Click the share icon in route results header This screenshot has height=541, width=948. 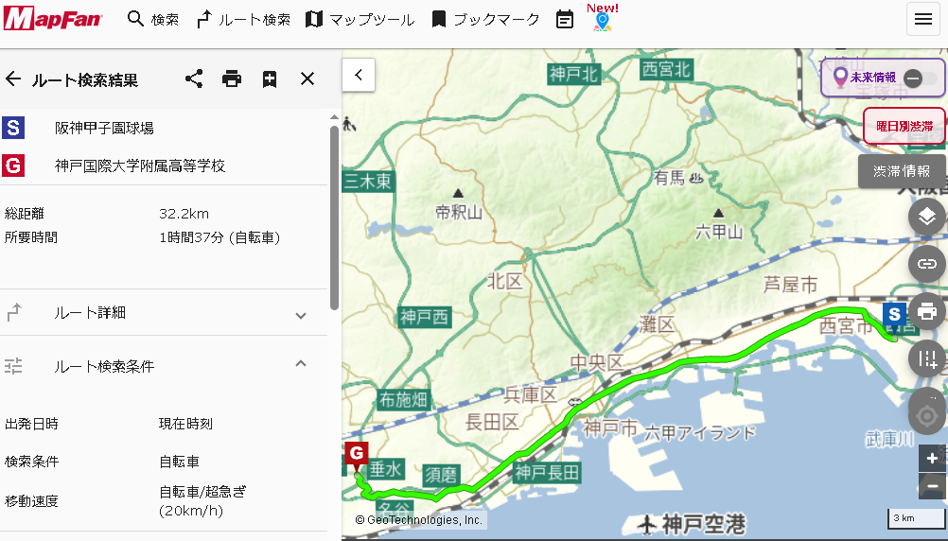[x=194, y=79]
